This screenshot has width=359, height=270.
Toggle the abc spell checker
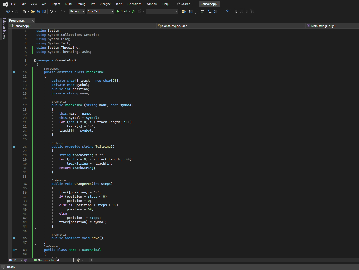click(x=202, y=11)
